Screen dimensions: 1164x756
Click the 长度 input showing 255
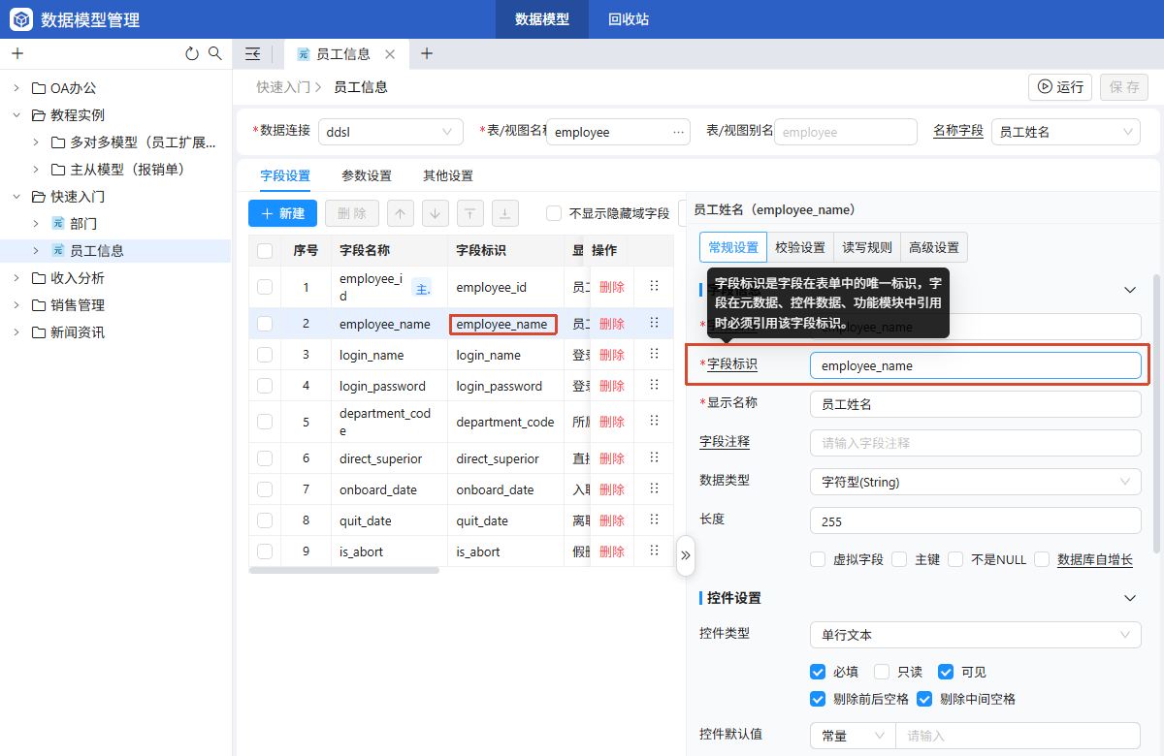pyautogui.click(x=975, y=520)
